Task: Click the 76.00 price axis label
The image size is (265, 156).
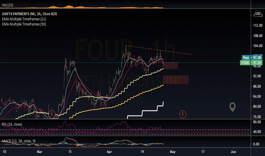Action: (x=257, y=117)
